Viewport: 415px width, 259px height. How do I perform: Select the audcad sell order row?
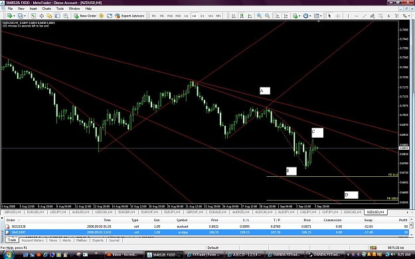pyautogui.click(x=206, y=227)
